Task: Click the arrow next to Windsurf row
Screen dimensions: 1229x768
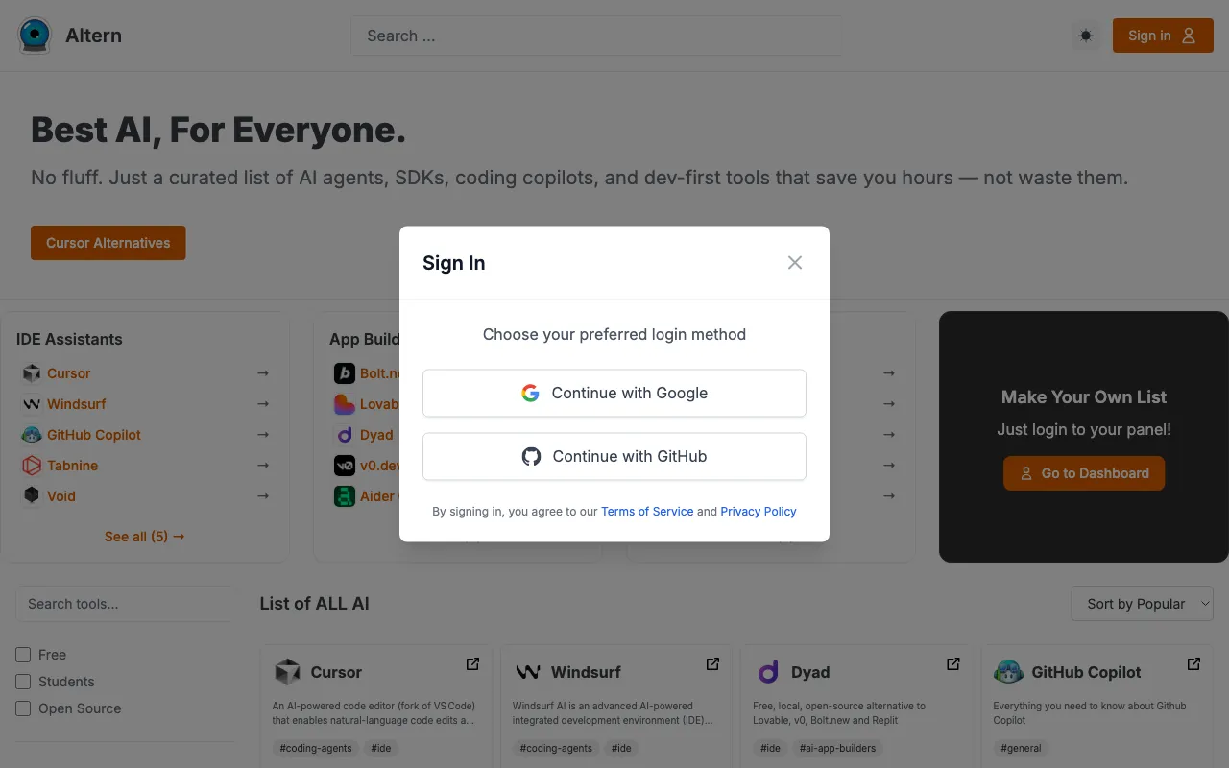Action: 263,404
